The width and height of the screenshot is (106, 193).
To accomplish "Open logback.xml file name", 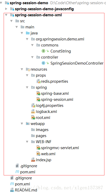I will click(x=46, y=112).
